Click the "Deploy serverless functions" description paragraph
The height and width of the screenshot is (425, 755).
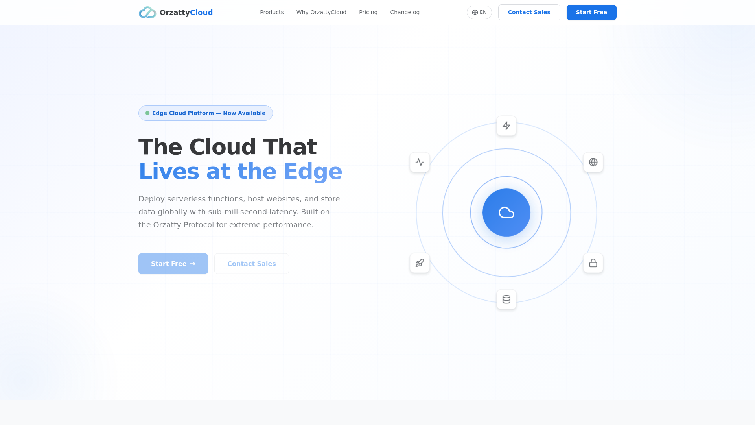(239, 212)
